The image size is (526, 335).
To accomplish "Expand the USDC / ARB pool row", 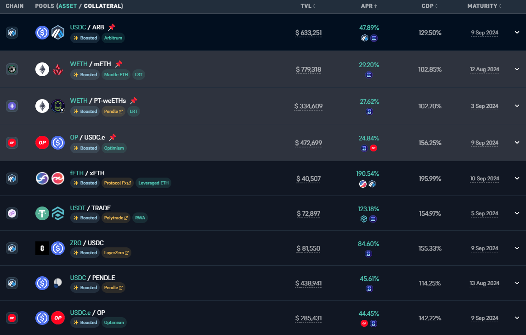I will coord(517,33).
